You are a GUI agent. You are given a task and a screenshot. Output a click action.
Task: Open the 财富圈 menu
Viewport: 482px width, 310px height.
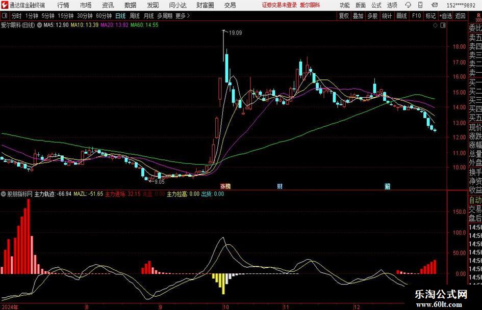[x=205, y=5]
